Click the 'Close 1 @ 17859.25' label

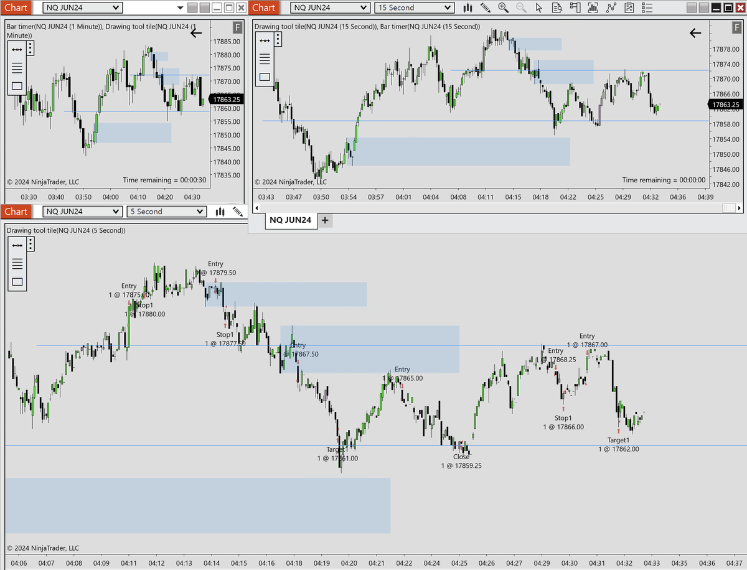pos(461,461)
